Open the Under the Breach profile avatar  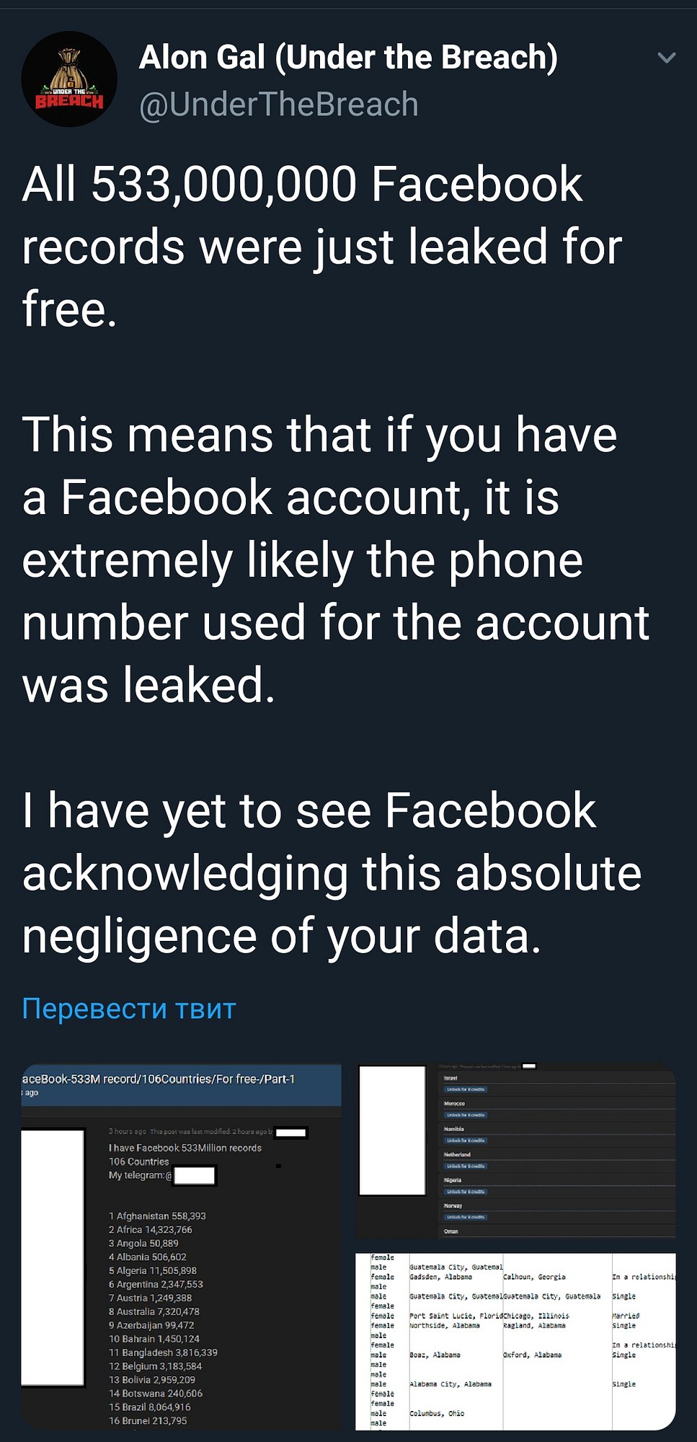click(x=69, y=79)
